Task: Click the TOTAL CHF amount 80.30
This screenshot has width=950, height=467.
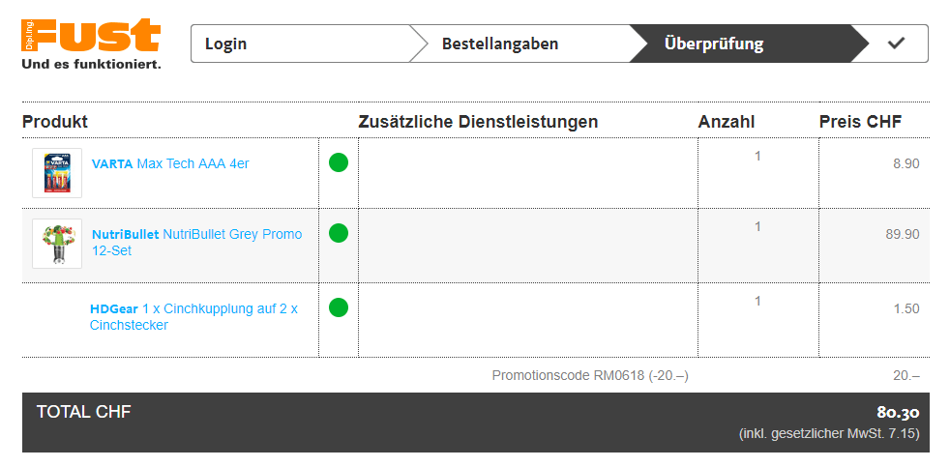Action: pyautogui.click(x=898, y=412)
